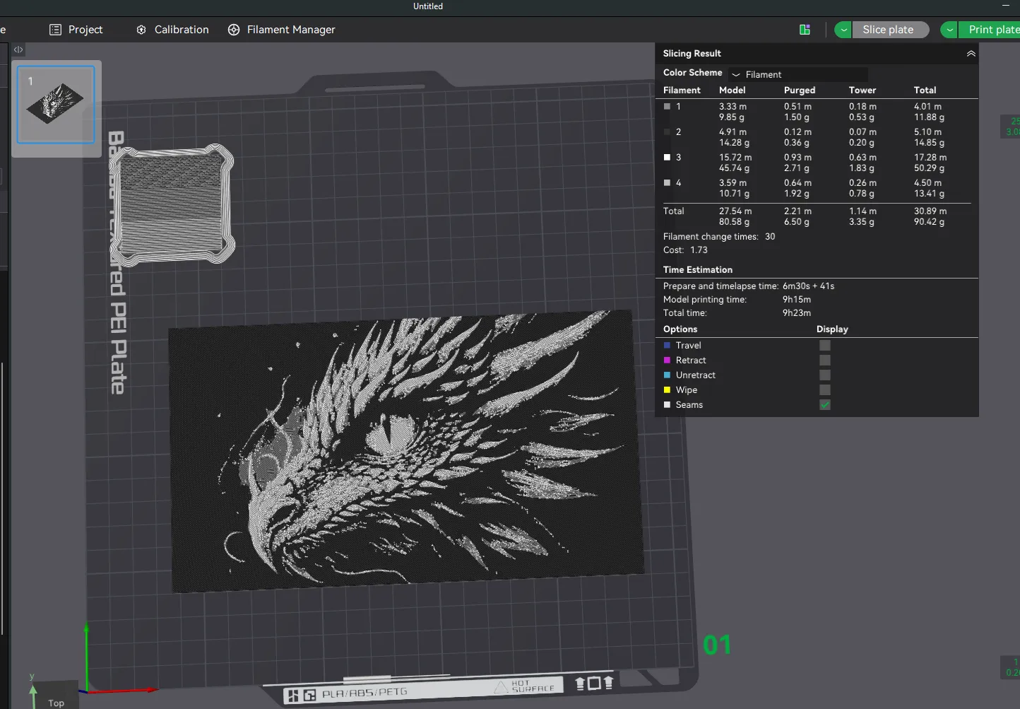This screenshot has height=709, width=1020.
Task: Click the cyan Unretract color swatch
Action: click(667, 375)
